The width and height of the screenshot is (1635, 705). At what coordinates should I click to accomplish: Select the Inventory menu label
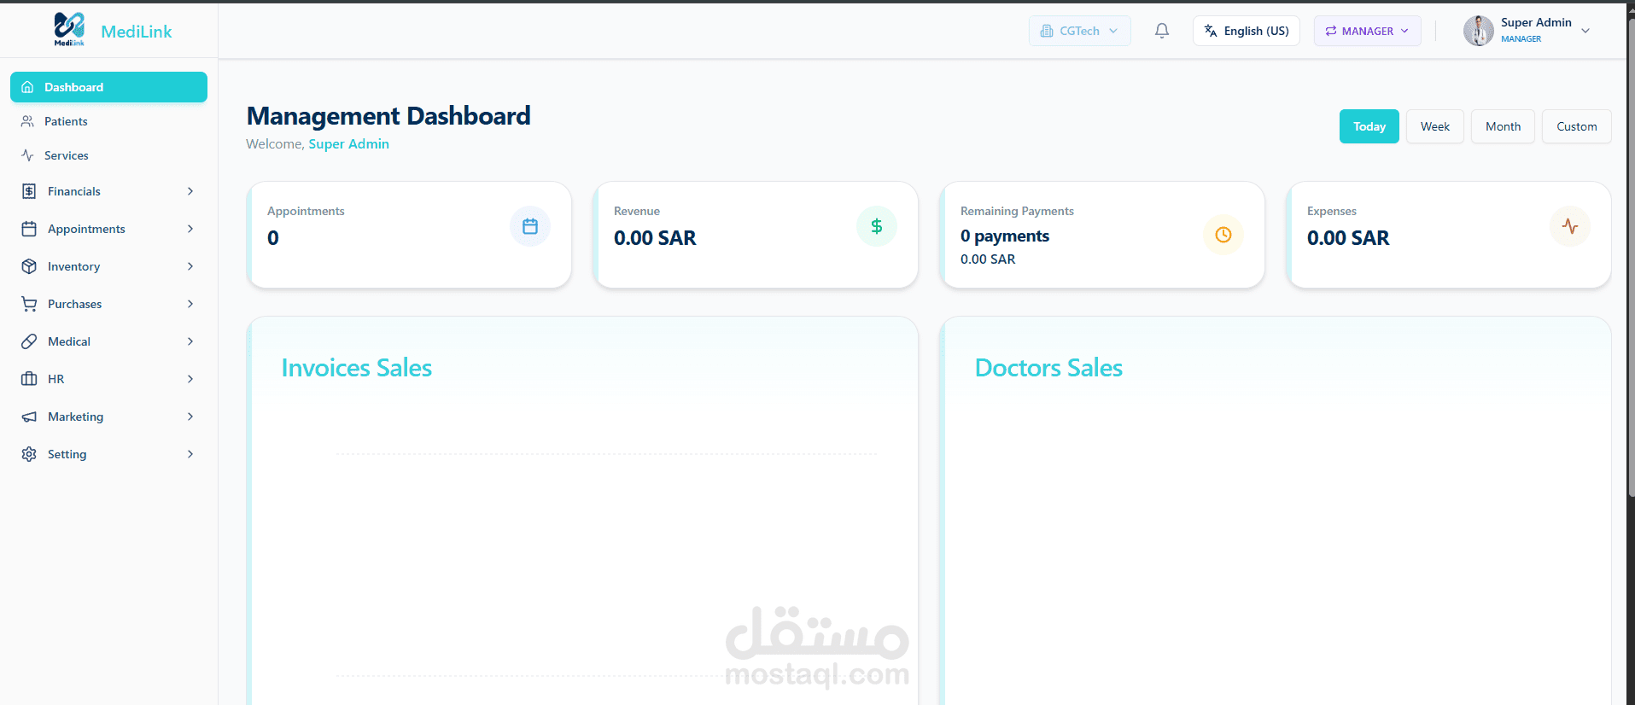coord(73,266)
